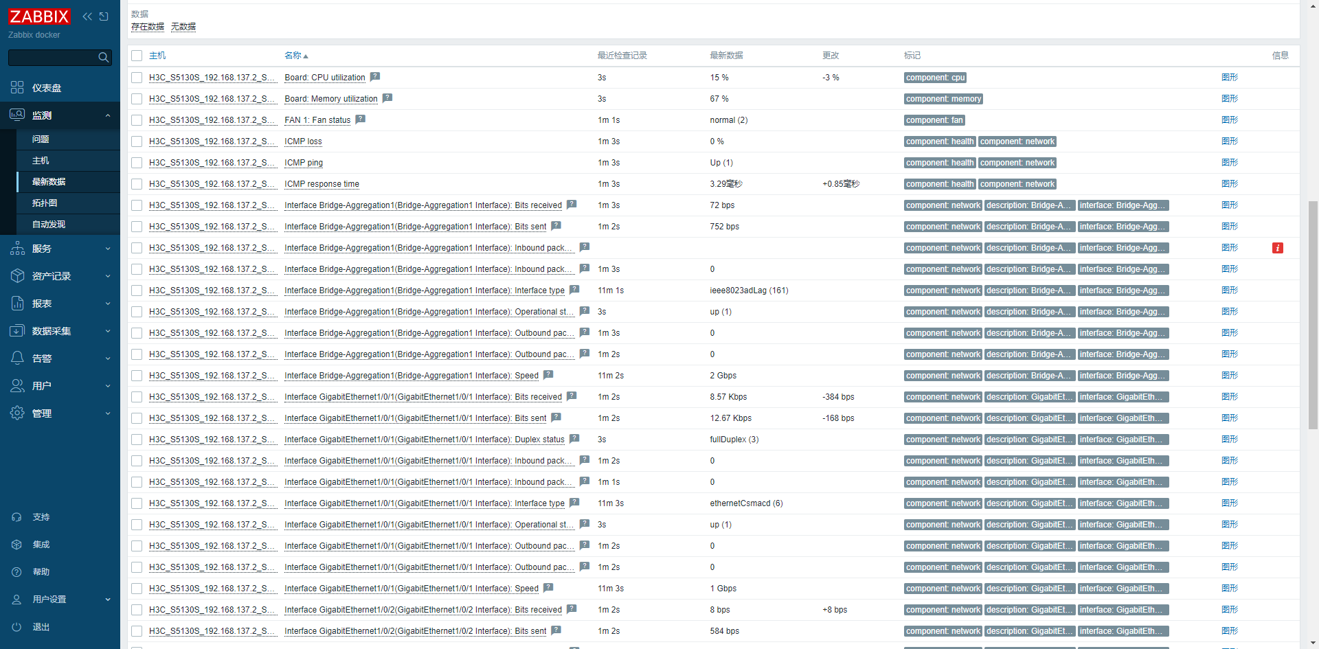Sort by Name (名称) column header
1319x649 pixels.
point(296,56)
